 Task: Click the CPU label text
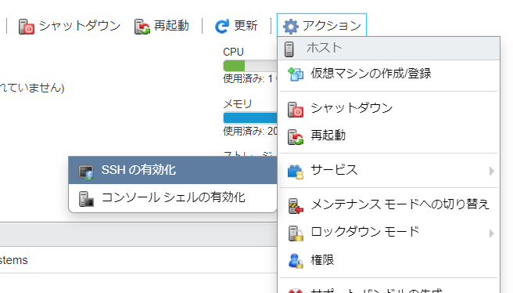pos(233,52)
